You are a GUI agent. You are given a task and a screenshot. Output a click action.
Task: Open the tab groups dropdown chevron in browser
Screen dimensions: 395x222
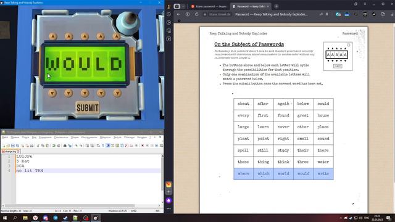[183, 6]
